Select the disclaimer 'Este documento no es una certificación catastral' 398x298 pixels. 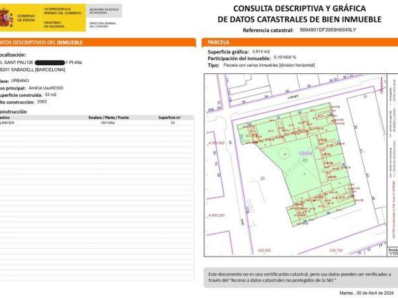pyautogui.click(x=259, y=274)
